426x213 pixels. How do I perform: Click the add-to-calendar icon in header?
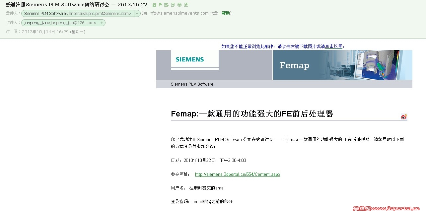[x=166, y=5]
